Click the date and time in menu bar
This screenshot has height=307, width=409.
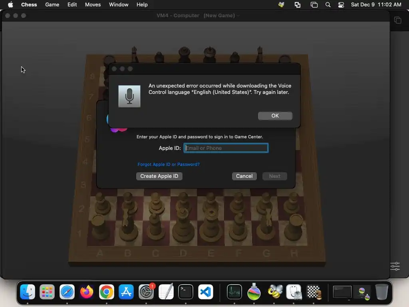[376, 5]
